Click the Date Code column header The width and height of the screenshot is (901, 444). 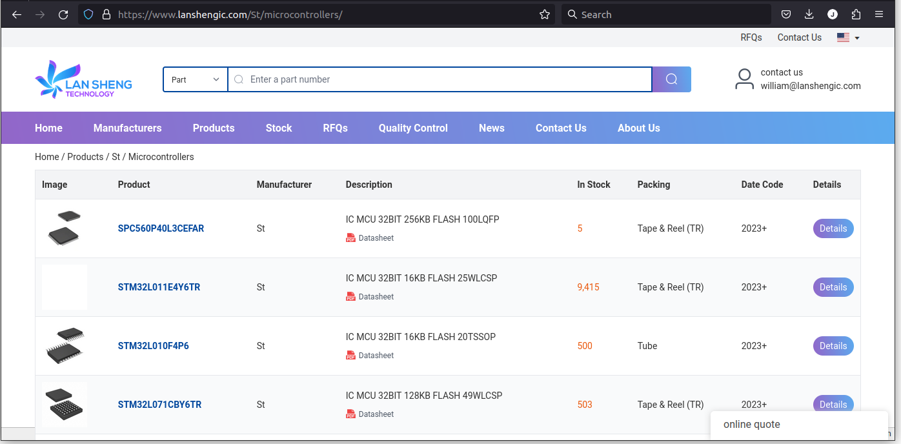pos(762,185)
